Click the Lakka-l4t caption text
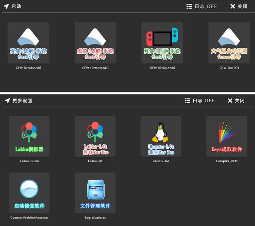The image size is (255, 226). 95,161
